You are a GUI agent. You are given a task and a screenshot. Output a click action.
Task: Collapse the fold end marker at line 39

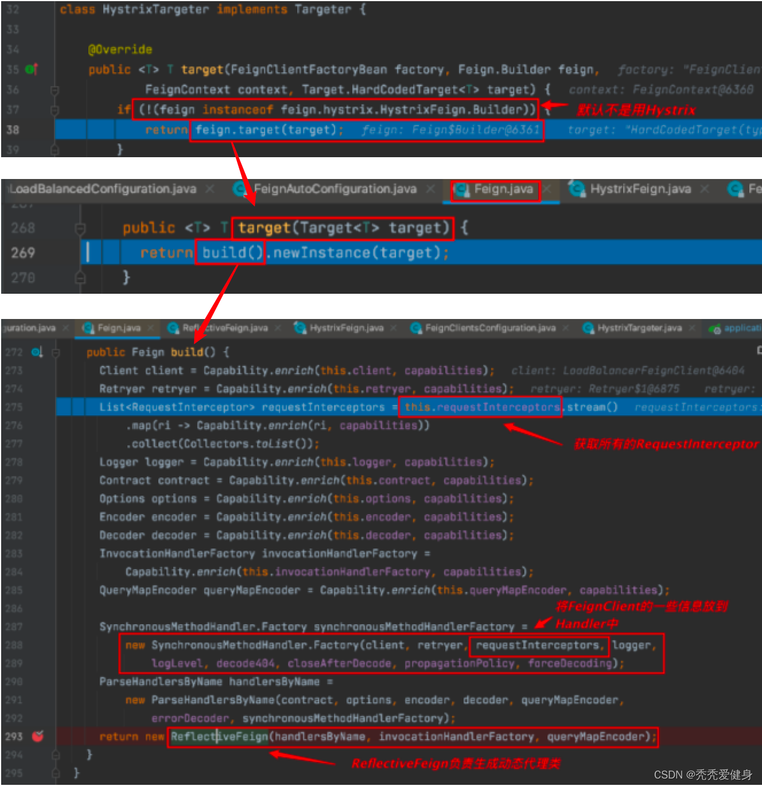[x=55, y=150]
